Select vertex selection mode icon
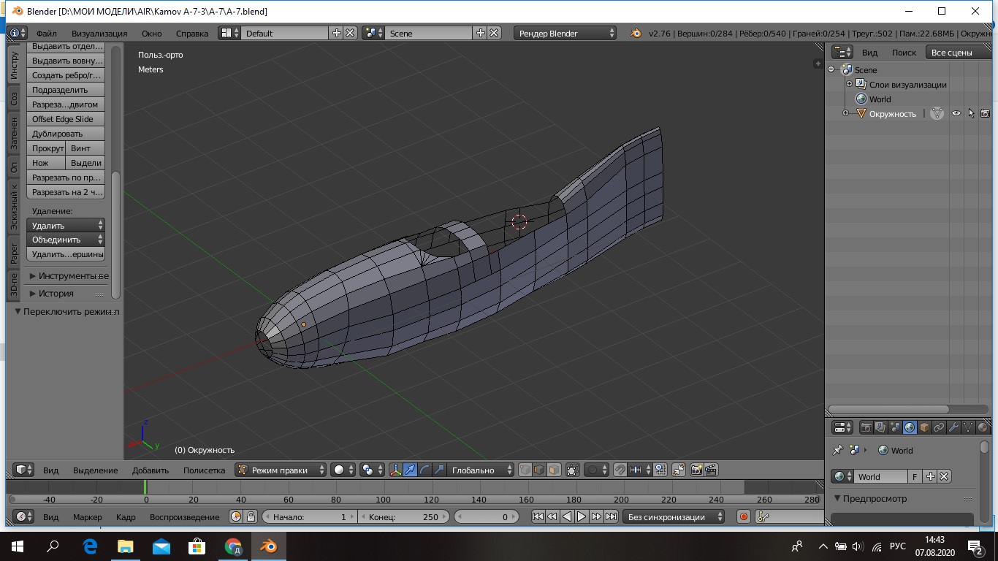Image resolution: width=998 pixels, height=561 pixels. click(525, 470)
